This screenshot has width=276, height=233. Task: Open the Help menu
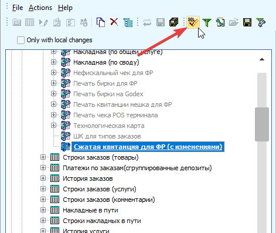pyautogui.click(x=65, y=8)
